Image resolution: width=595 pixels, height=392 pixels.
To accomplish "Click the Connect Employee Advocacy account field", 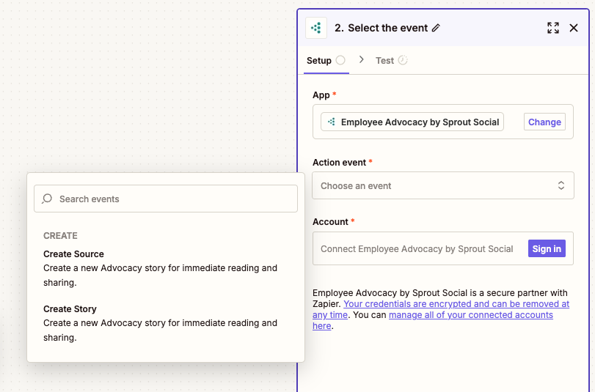I will [443, 248].
